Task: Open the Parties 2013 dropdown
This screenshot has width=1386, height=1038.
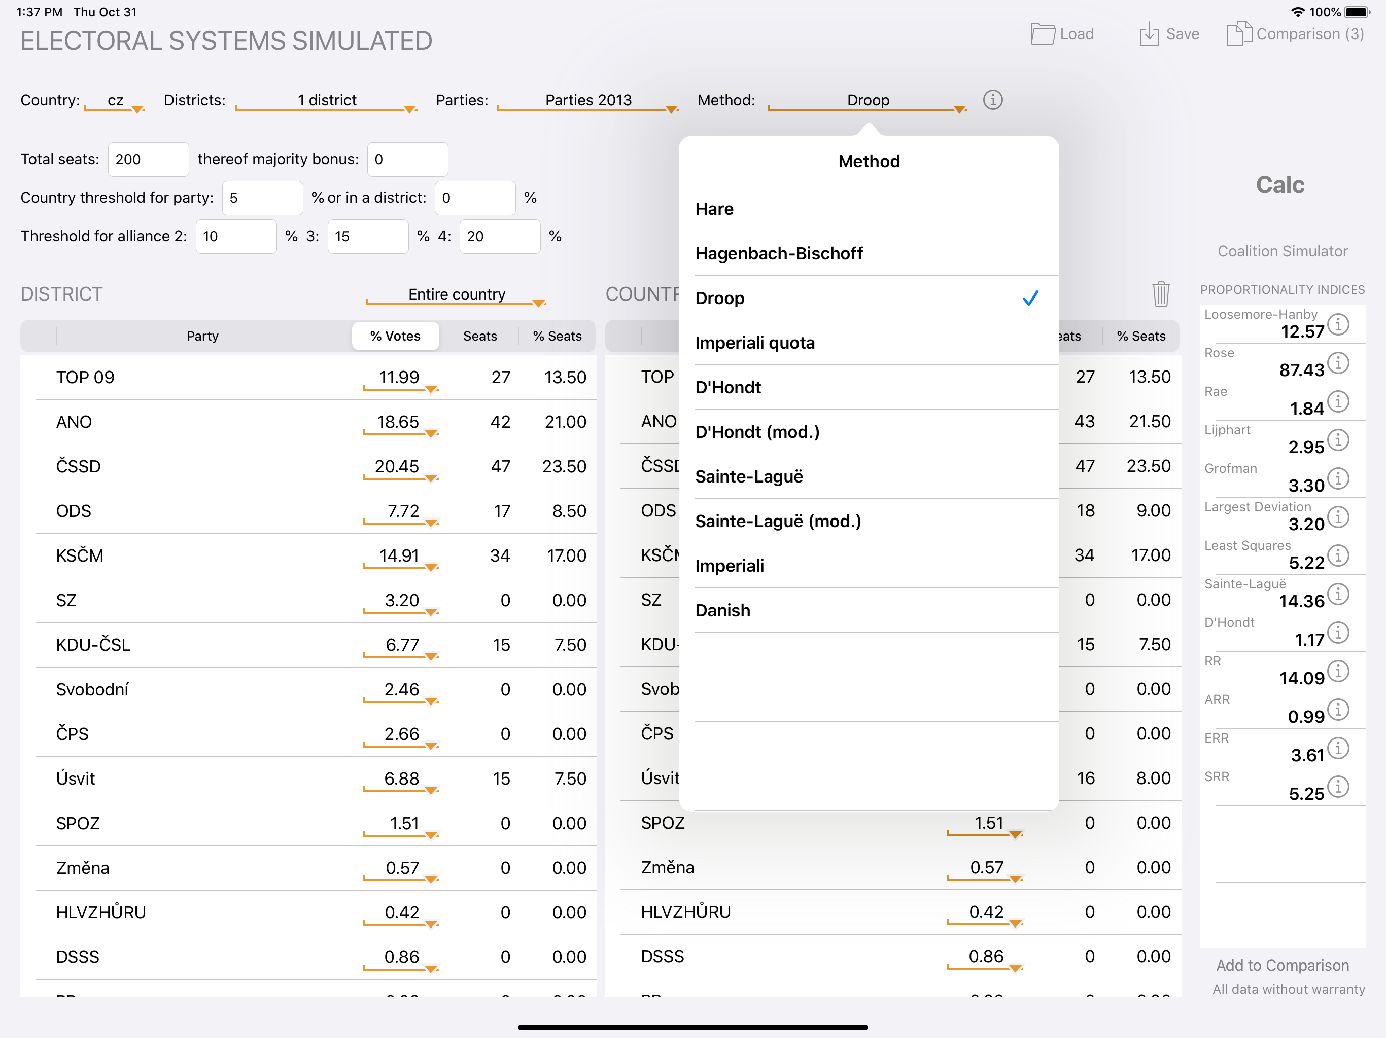Action: (x=588, y=101)
